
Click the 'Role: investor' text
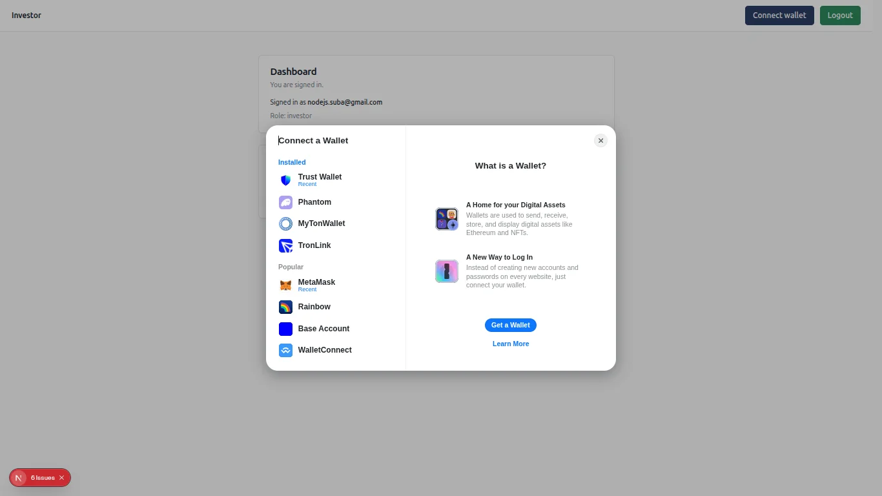click(x=291, y=116)
